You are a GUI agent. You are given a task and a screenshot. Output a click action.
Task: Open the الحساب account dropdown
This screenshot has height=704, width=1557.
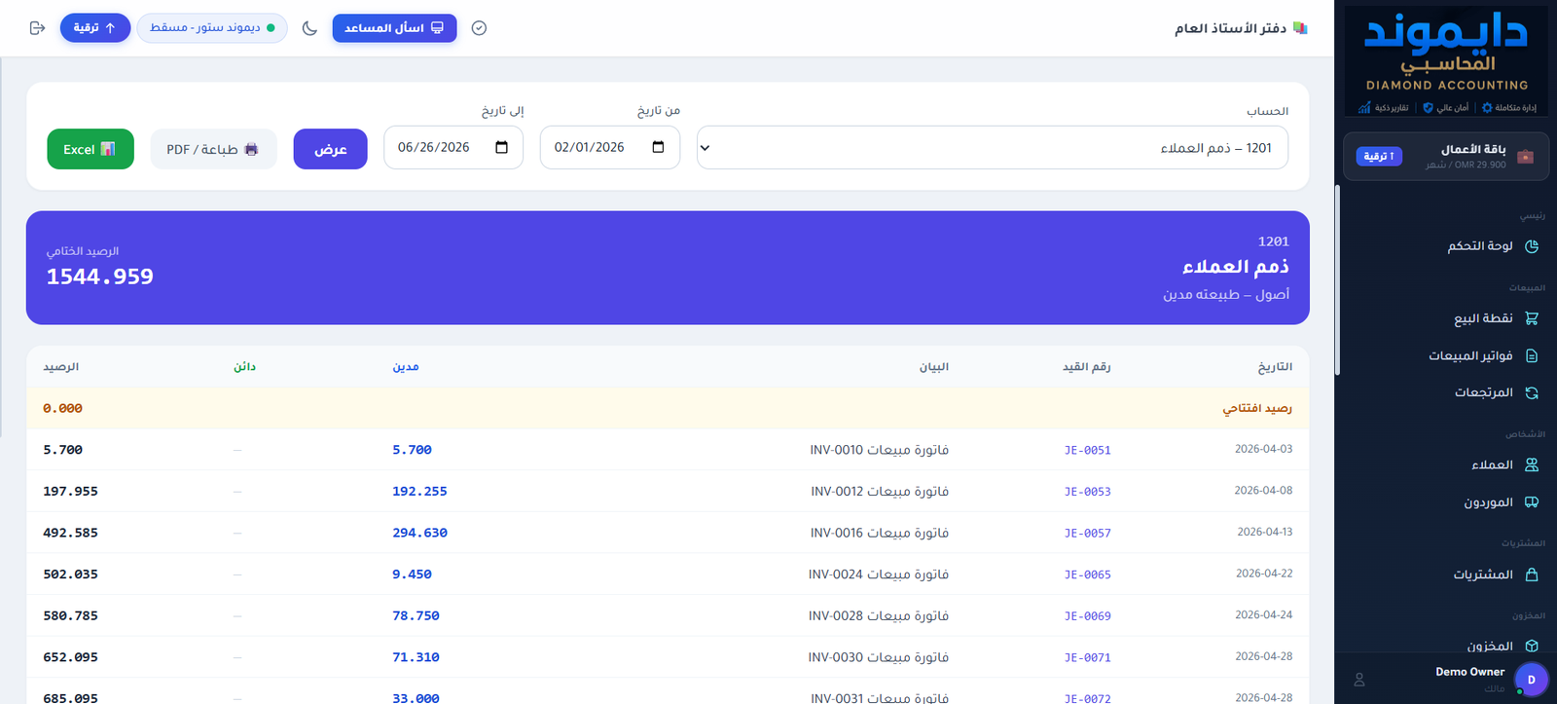click(x=993, y=148)
